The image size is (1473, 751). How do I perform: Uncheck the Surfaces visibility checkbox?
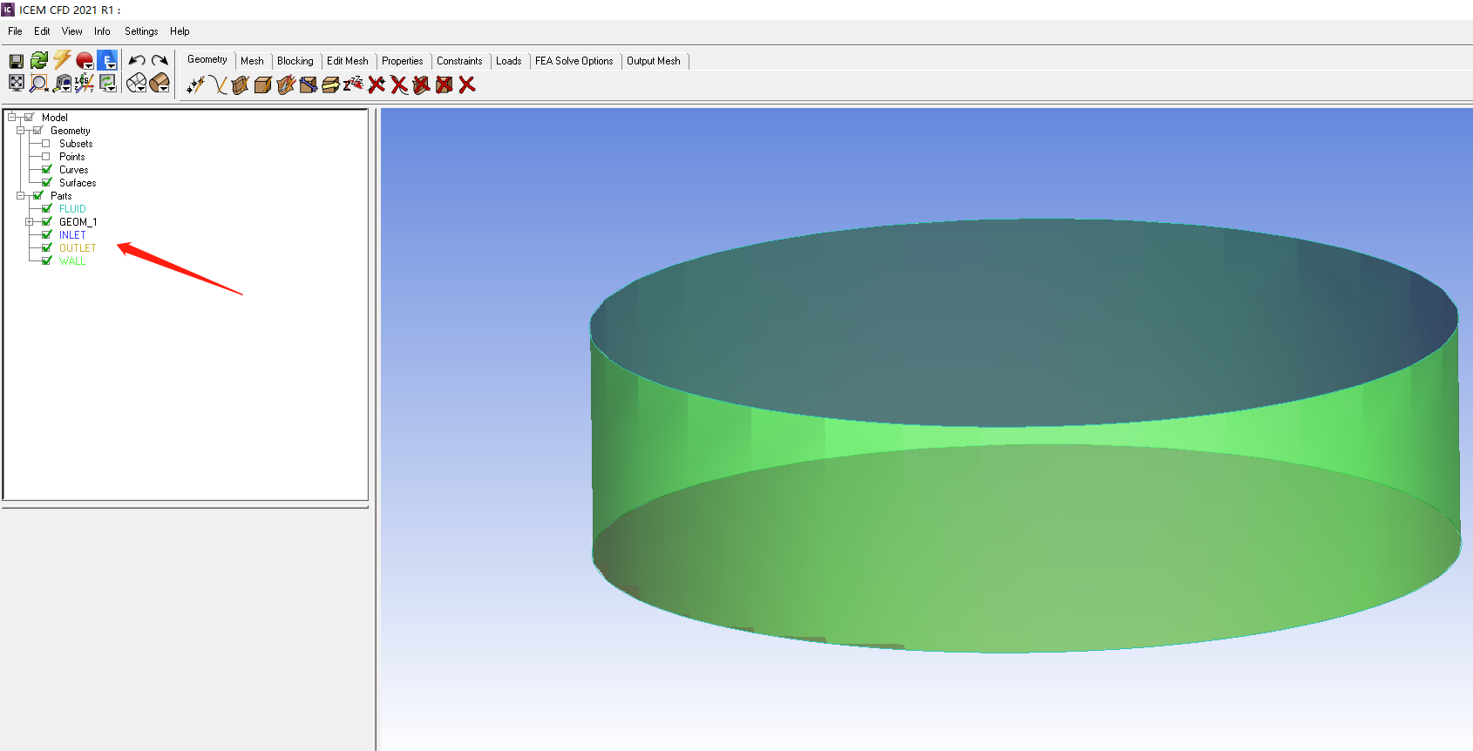click(46, 183)
